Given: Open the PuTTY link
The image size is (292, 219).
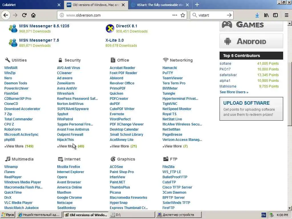Looking at the screenshot, I should pyautogui.click(x=168, y=73).
